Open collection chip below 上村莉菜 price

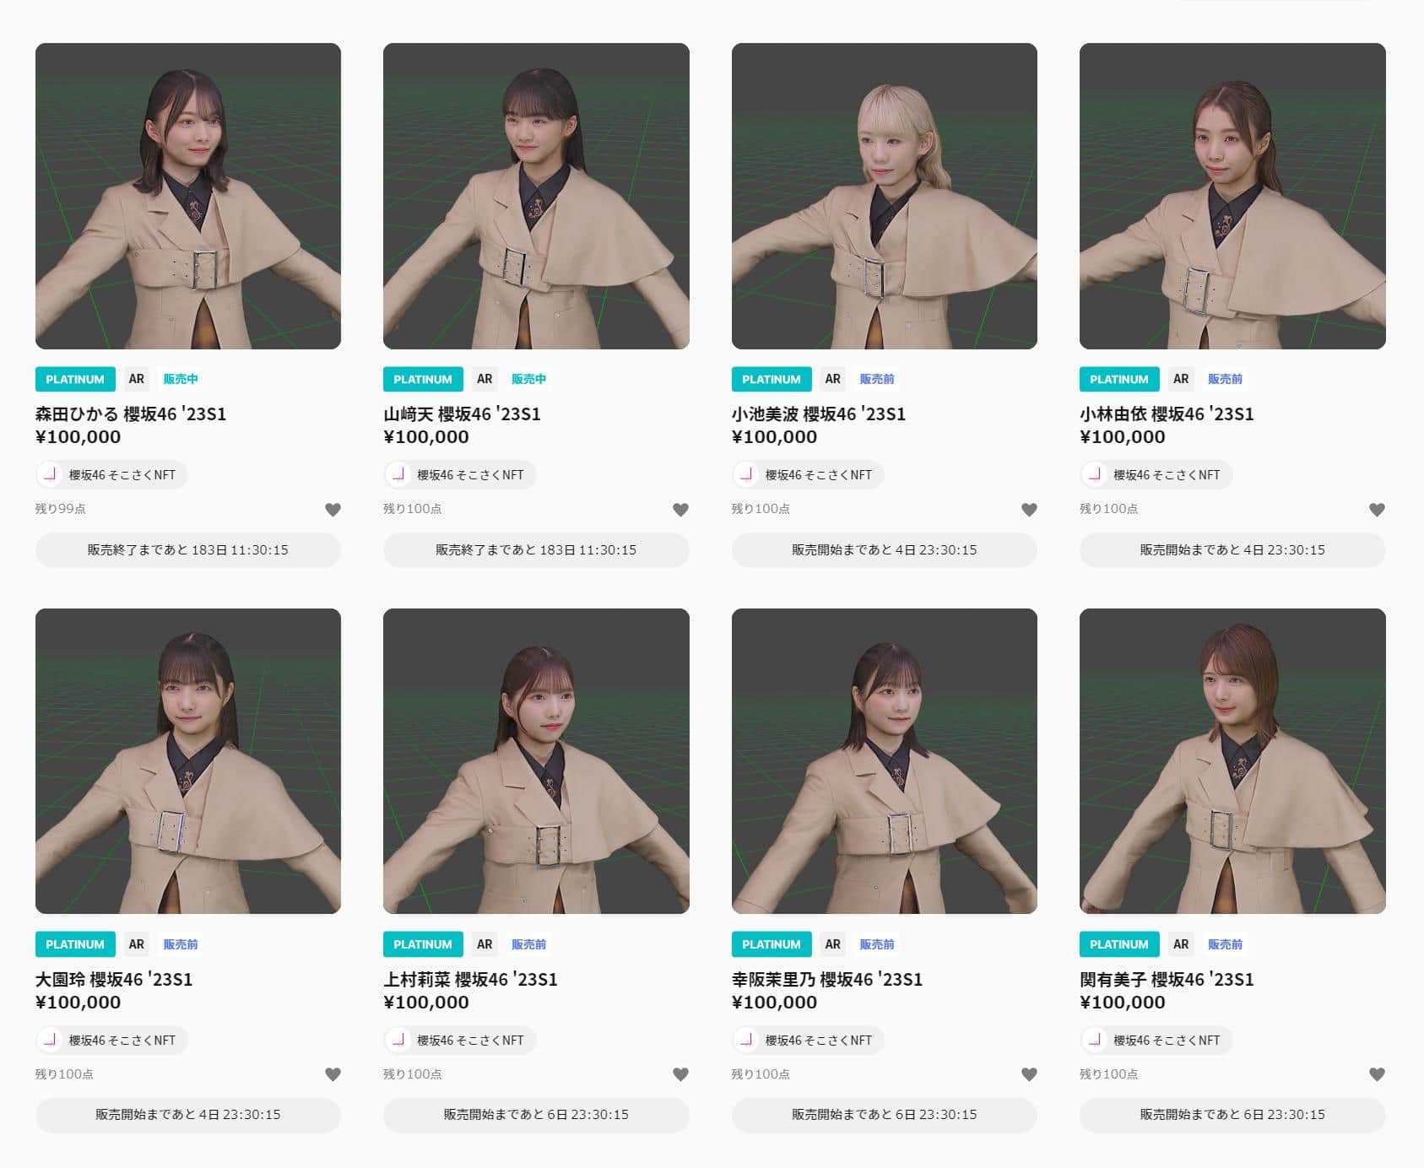point(459,1040)
